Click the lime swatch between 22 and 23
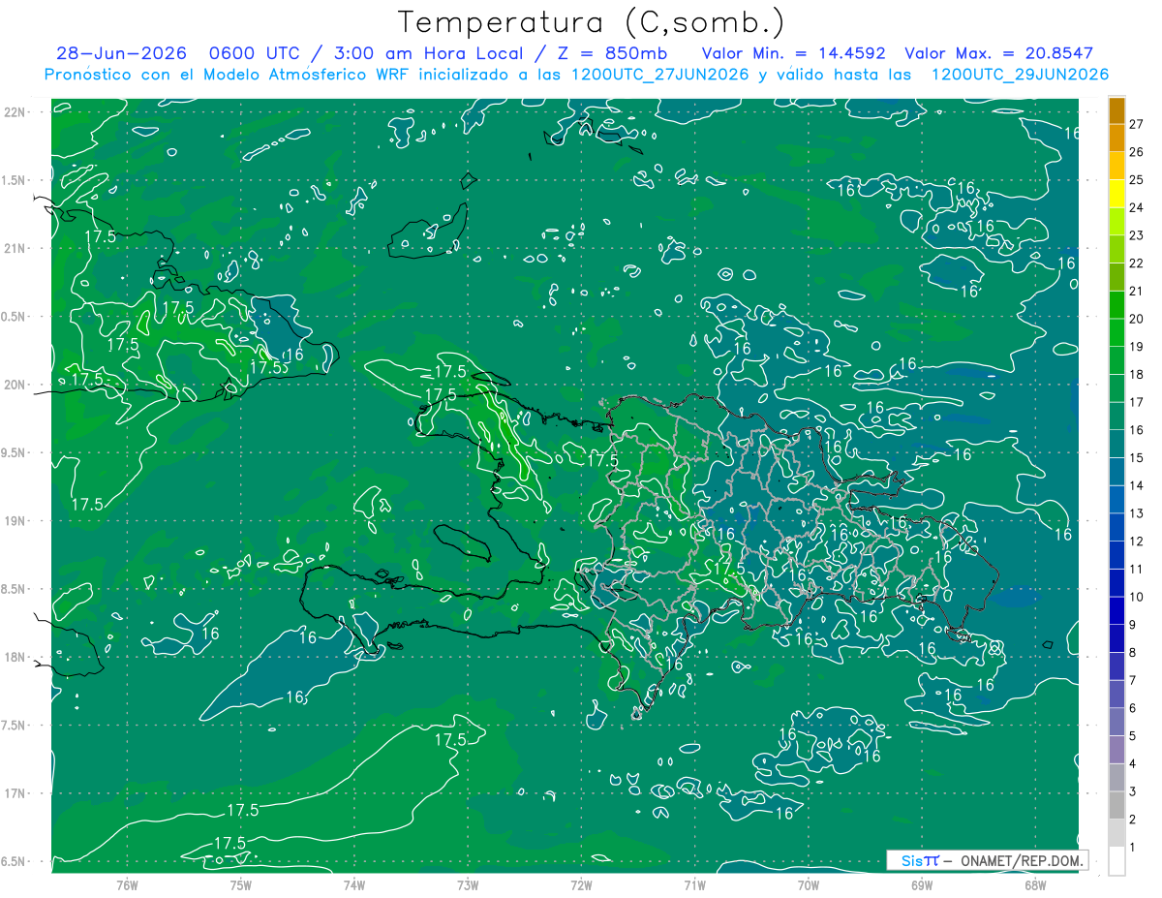Screen dimensions: 1162x898 [x=1116, y=249]
